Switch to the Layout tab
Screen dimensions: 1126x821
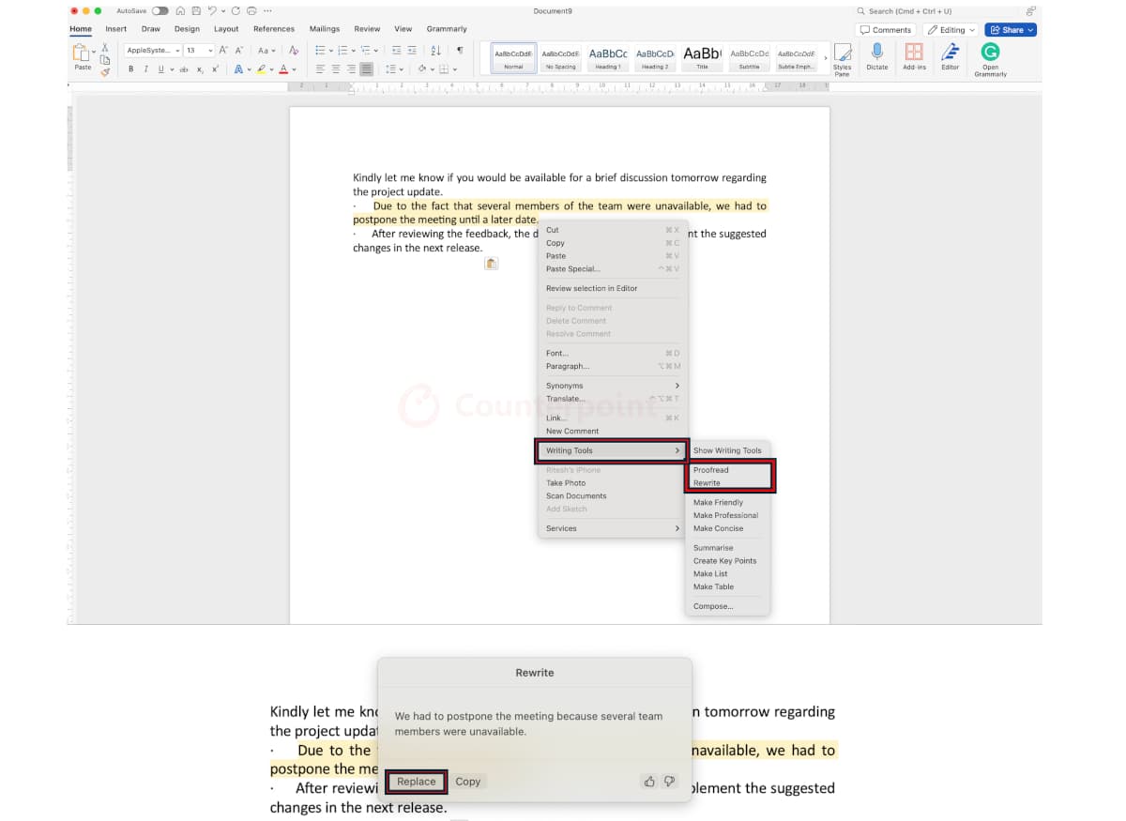226,29
